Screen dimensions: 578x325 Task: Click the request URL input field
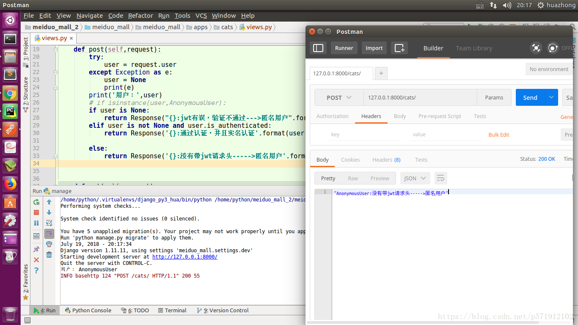[420, 97]
